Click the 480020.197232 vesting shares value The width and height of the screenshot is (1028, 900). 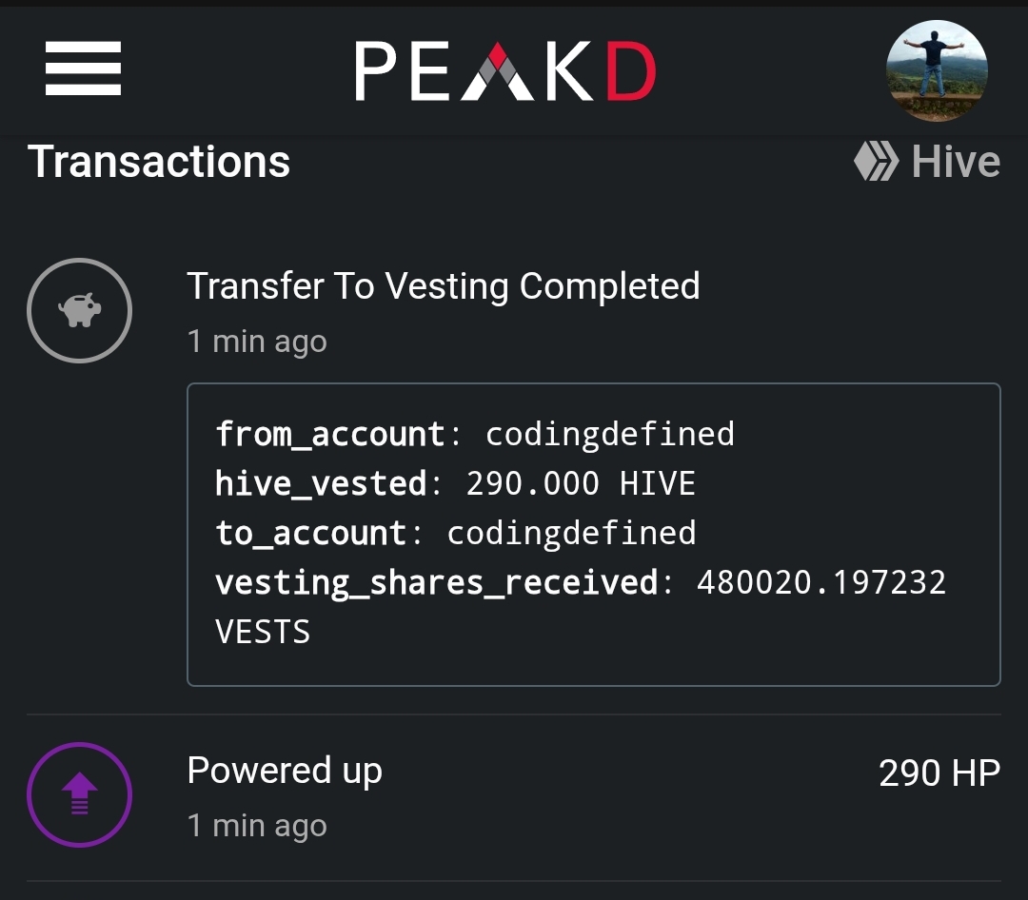821,582
